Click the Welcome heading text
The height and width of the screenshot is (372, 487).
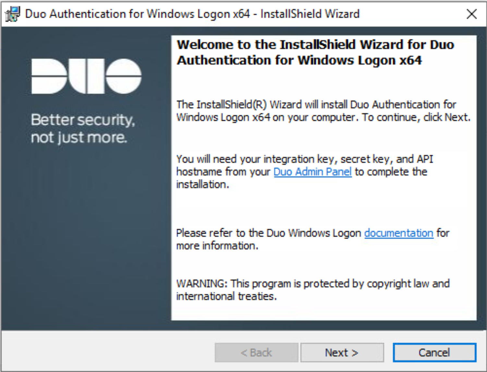[315, 52]
